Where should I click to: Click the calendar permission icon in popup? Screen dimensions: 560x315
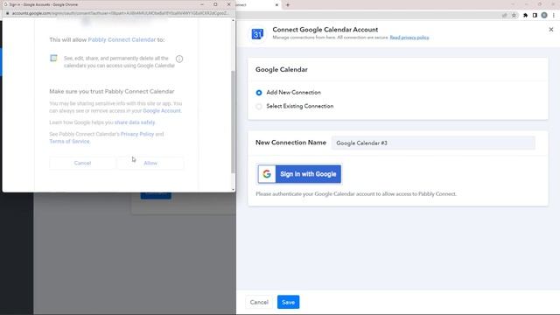pos(53,59)
